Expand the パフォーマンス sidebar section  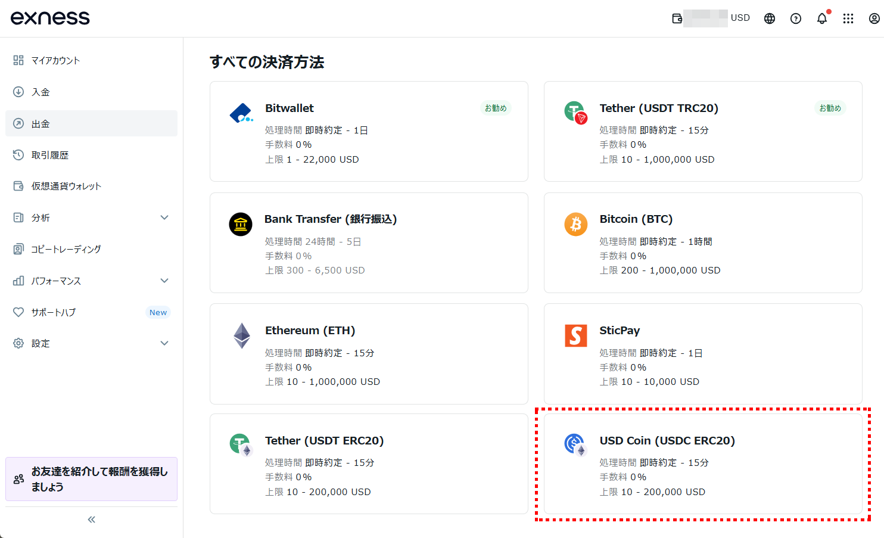(164, 281)
